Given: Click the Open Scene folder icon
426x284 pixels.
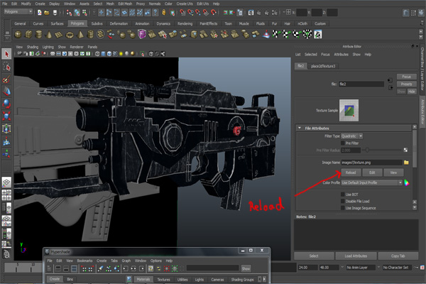Looking at the screenshot, I should pyautogui.click(x=47, y=13).
